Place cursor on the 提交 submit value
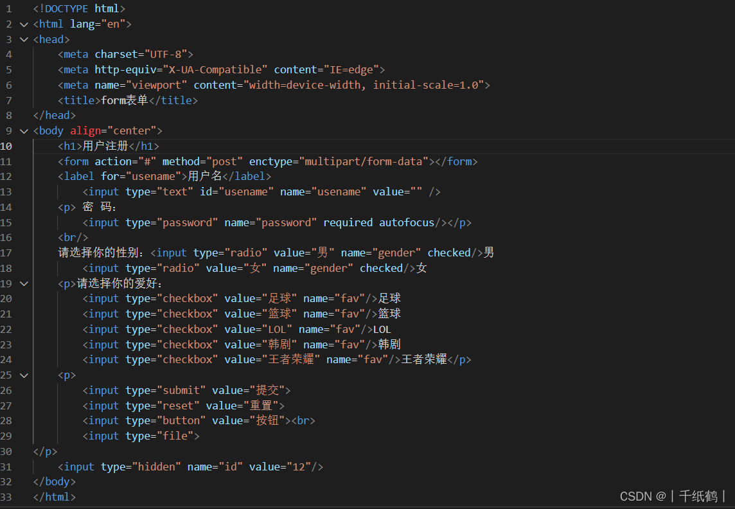735x509 pixels. [268, 390]
